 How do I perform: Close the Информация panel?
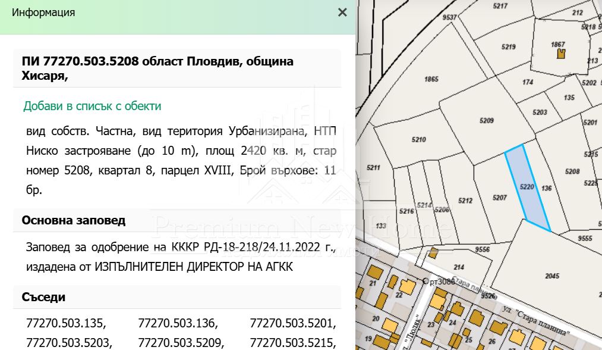[342, 12]
